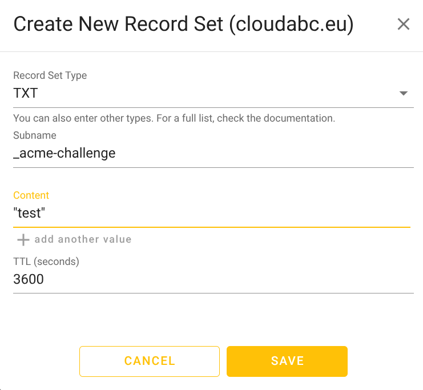Click the yellow Content label
423x390 pixels.
31,195
